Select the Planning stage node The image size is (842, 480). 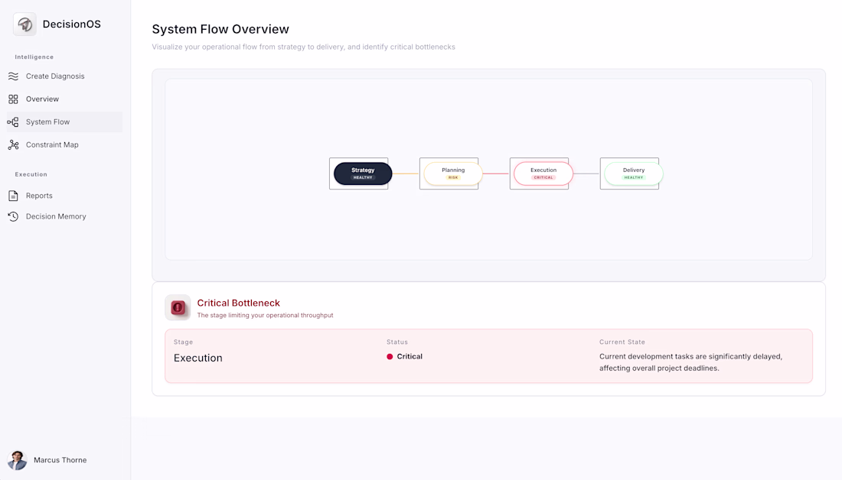pyautogui.click(x=453, y=174)
